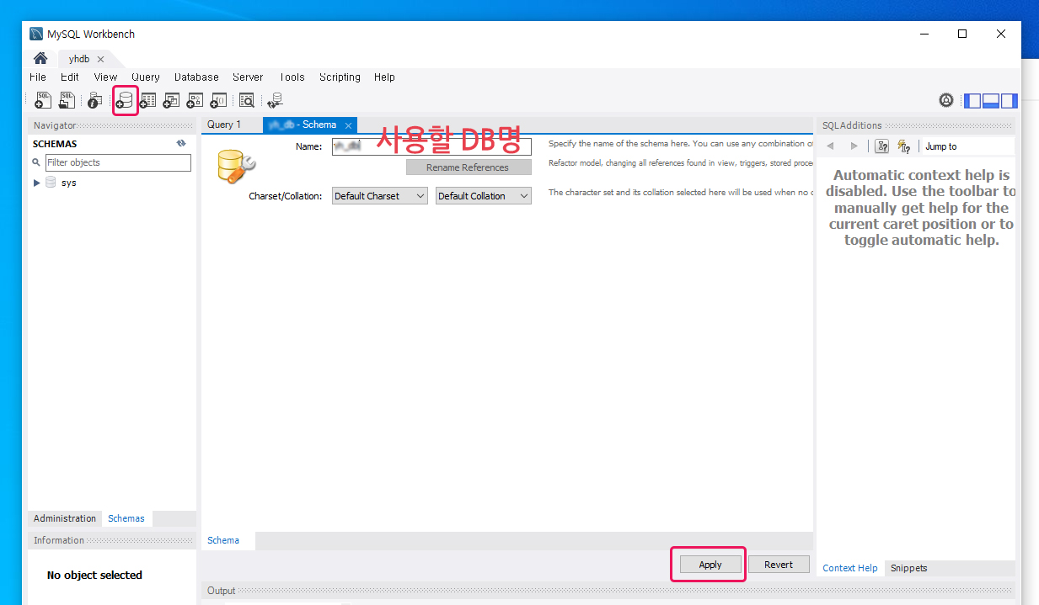Viewport: 1039px width, 605px height.
Task: Close the yhdb connection tab
Action: click(100, 59)
